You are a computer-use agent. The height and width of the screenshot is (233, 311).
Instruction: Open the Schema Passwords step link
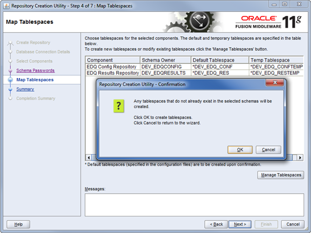click(35, 70)
